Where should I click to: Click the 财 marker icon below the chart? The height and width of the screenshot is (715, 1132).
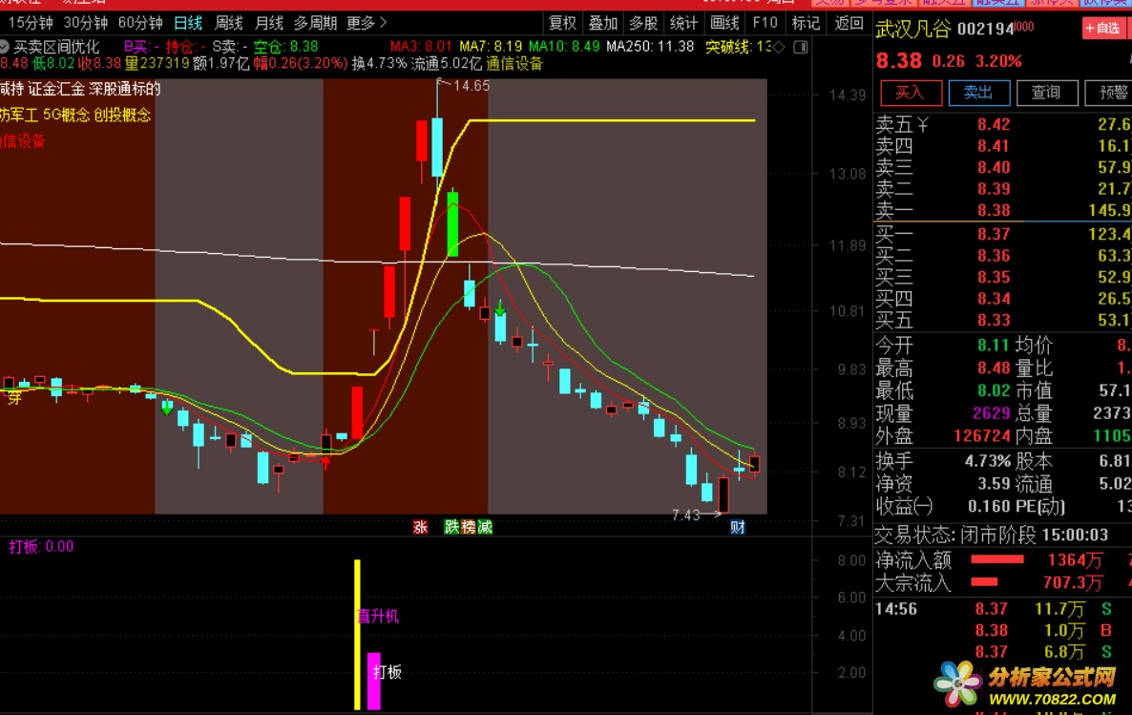[737, 527]
